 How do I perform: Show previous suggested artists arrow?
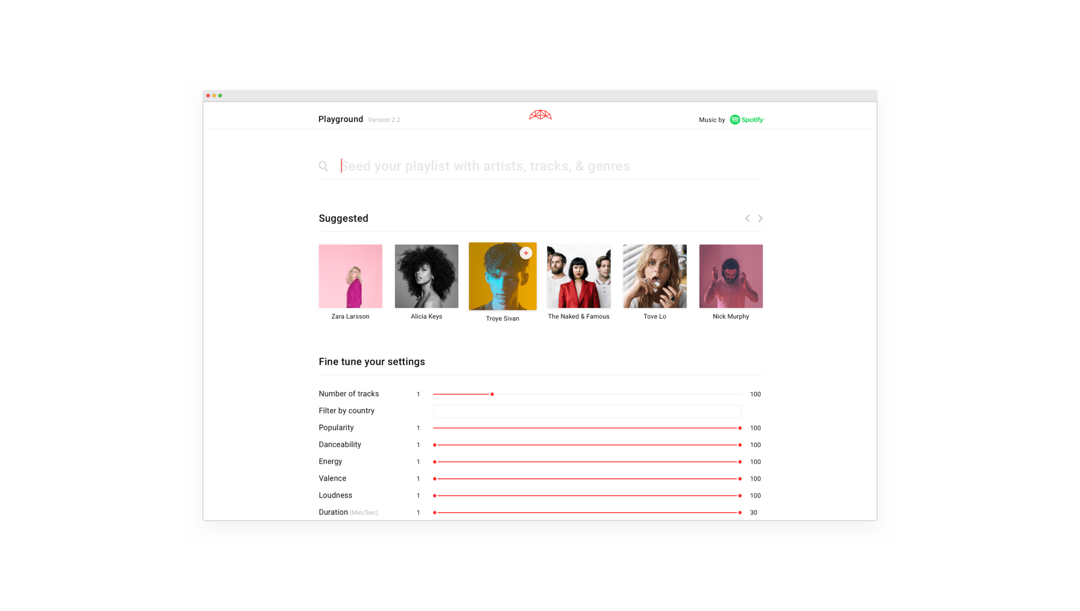[747, 218]
